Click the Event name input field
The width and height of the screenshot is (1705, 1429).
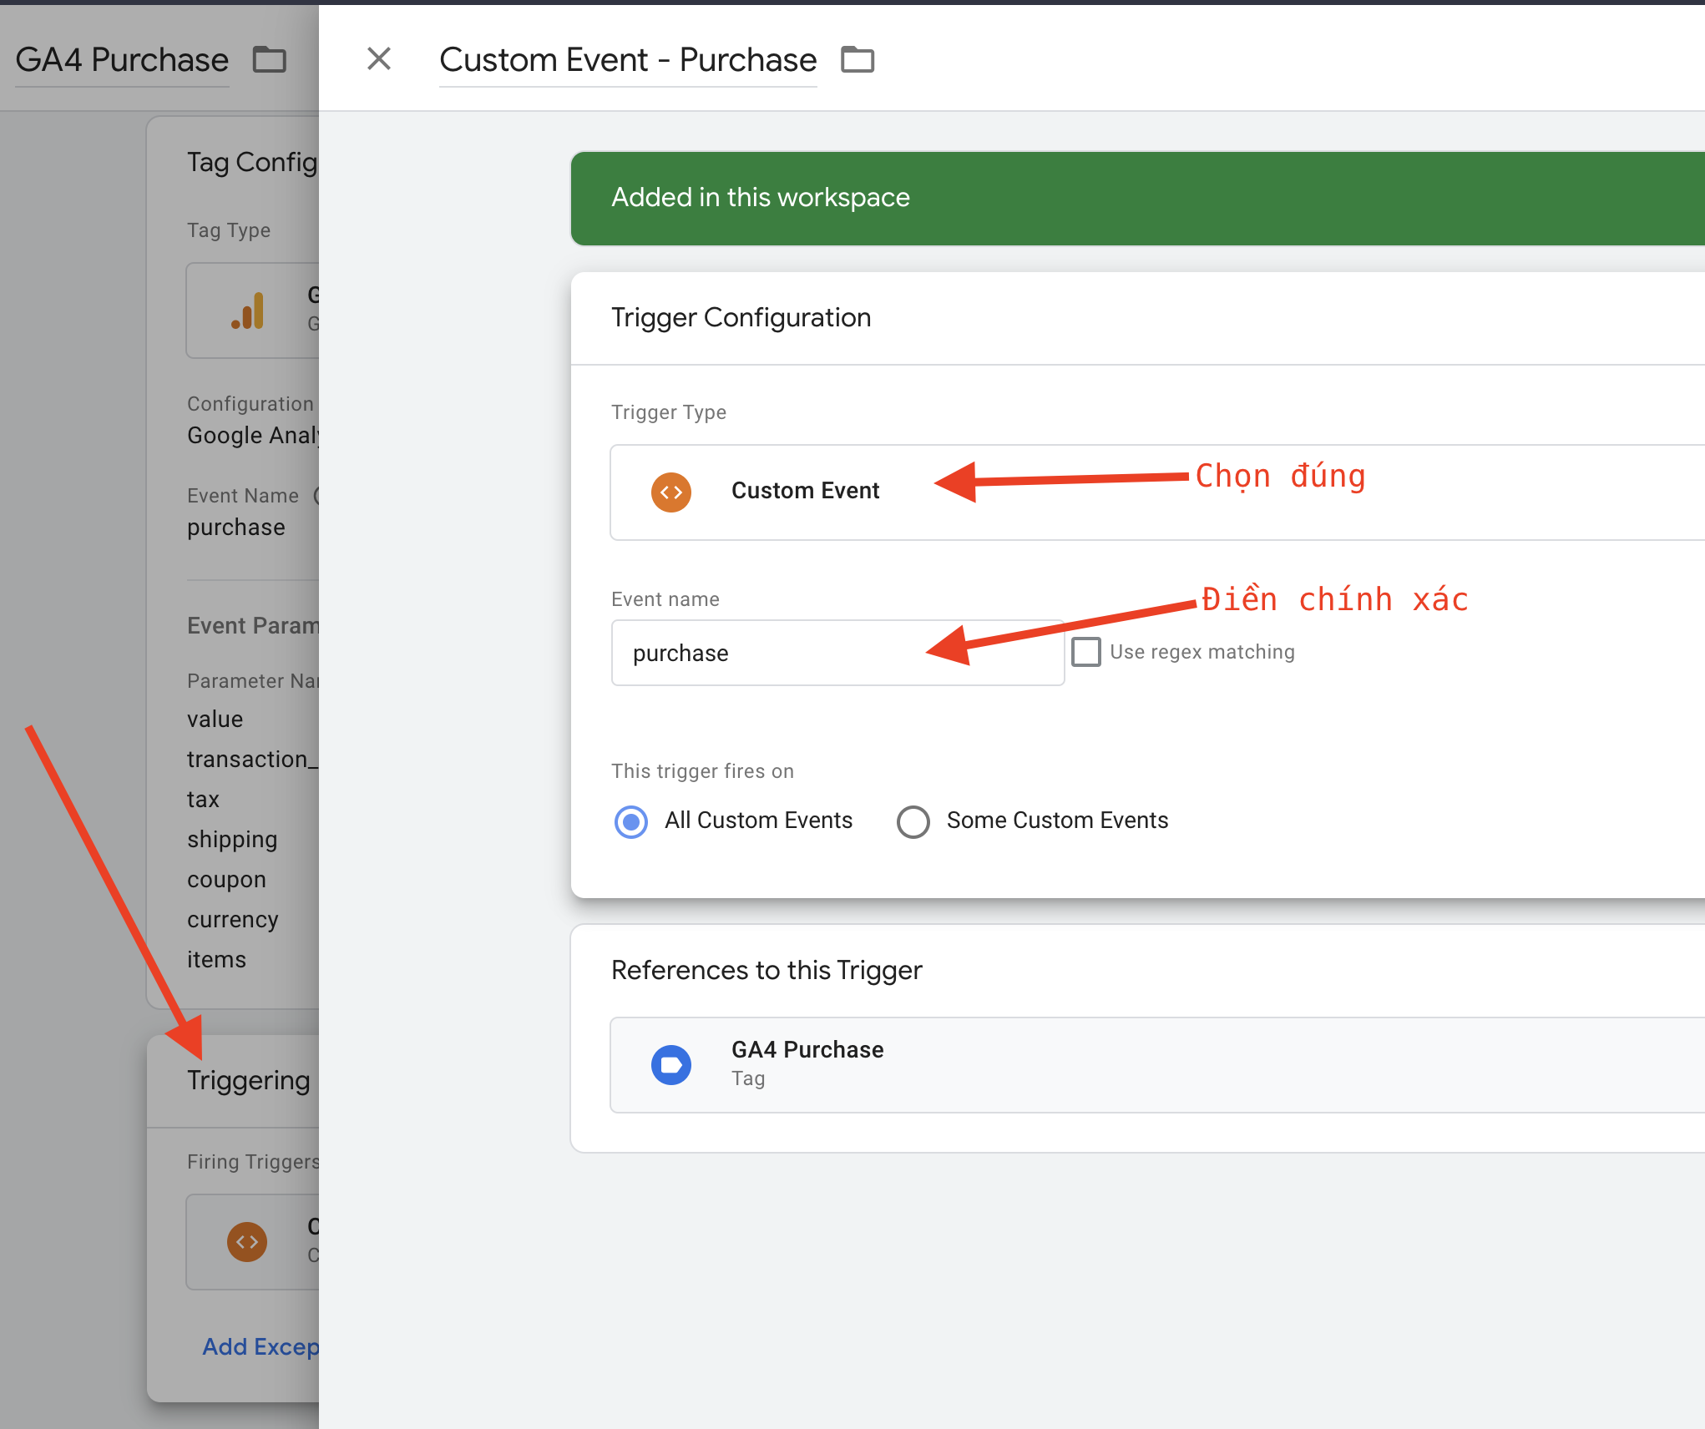pyautogui.click(x=837, y=653)
